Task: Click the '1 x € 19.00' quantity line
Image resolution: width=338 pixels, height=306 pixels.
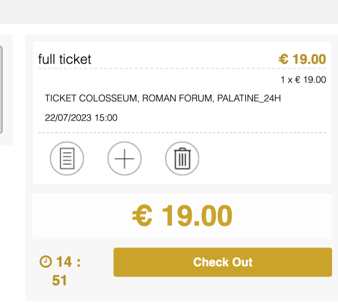Action: pyautogui.click(x=303, y=80)
